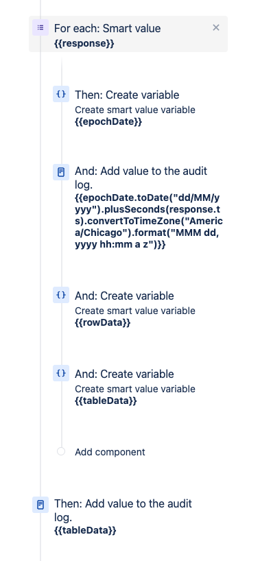Image resolution: width=260 pixels, height=561 pixels.
Task: Click the For each branch list icon
Action: 40,27
